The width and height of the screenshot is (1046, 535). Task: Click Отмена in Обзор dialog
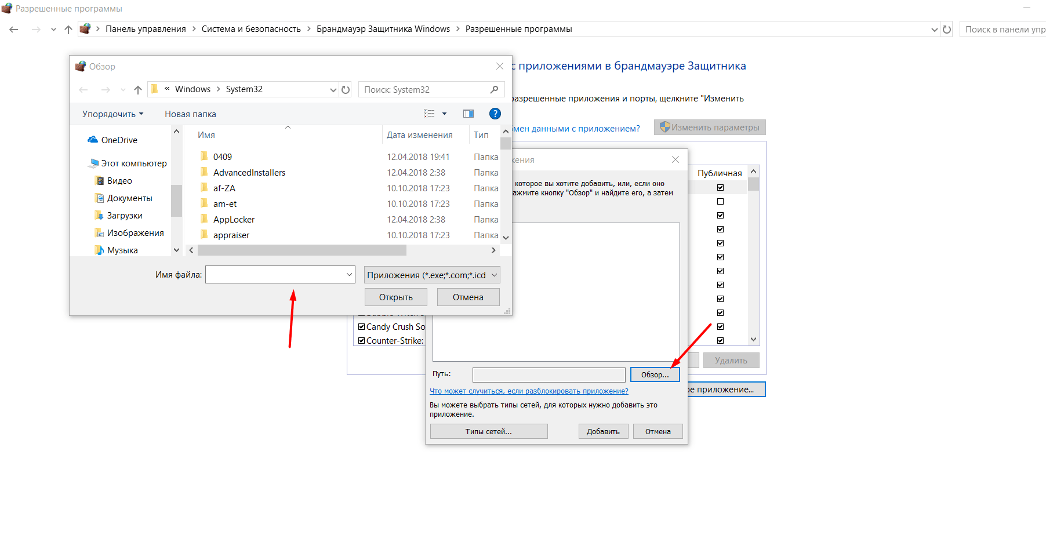(x=468, y=297)
